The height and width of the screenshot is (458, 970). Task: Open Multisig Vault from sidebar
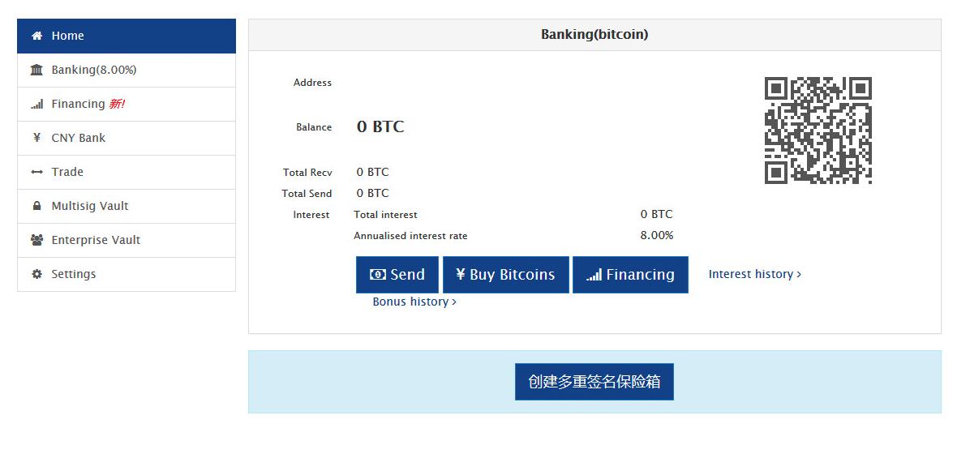tap(127, 206)
